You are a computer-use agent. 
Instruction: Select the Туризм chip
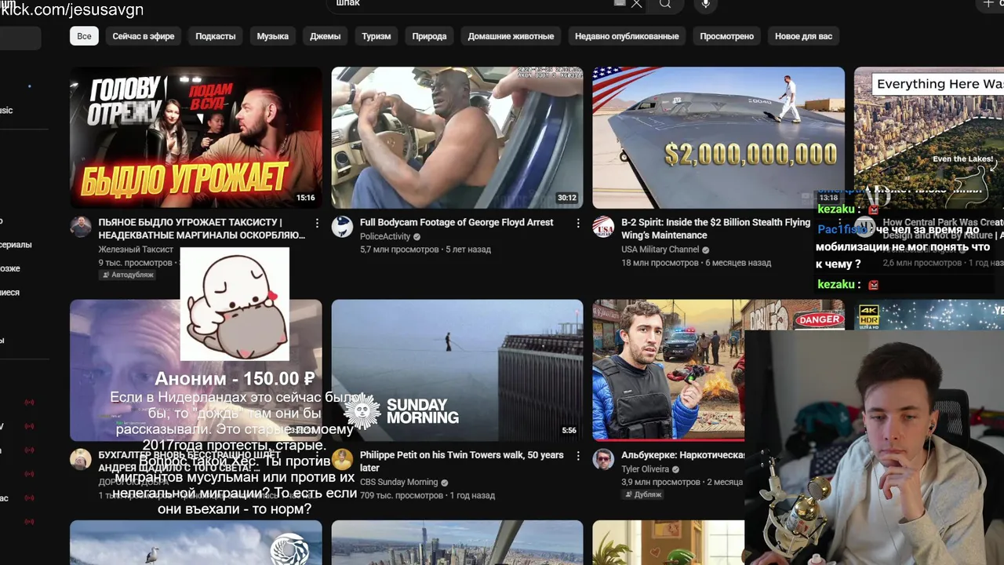pos(376,36)
